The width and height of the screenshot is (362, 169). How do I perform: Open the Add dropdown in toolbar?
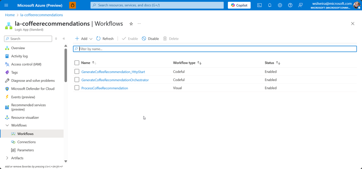(x=84, y=39)
